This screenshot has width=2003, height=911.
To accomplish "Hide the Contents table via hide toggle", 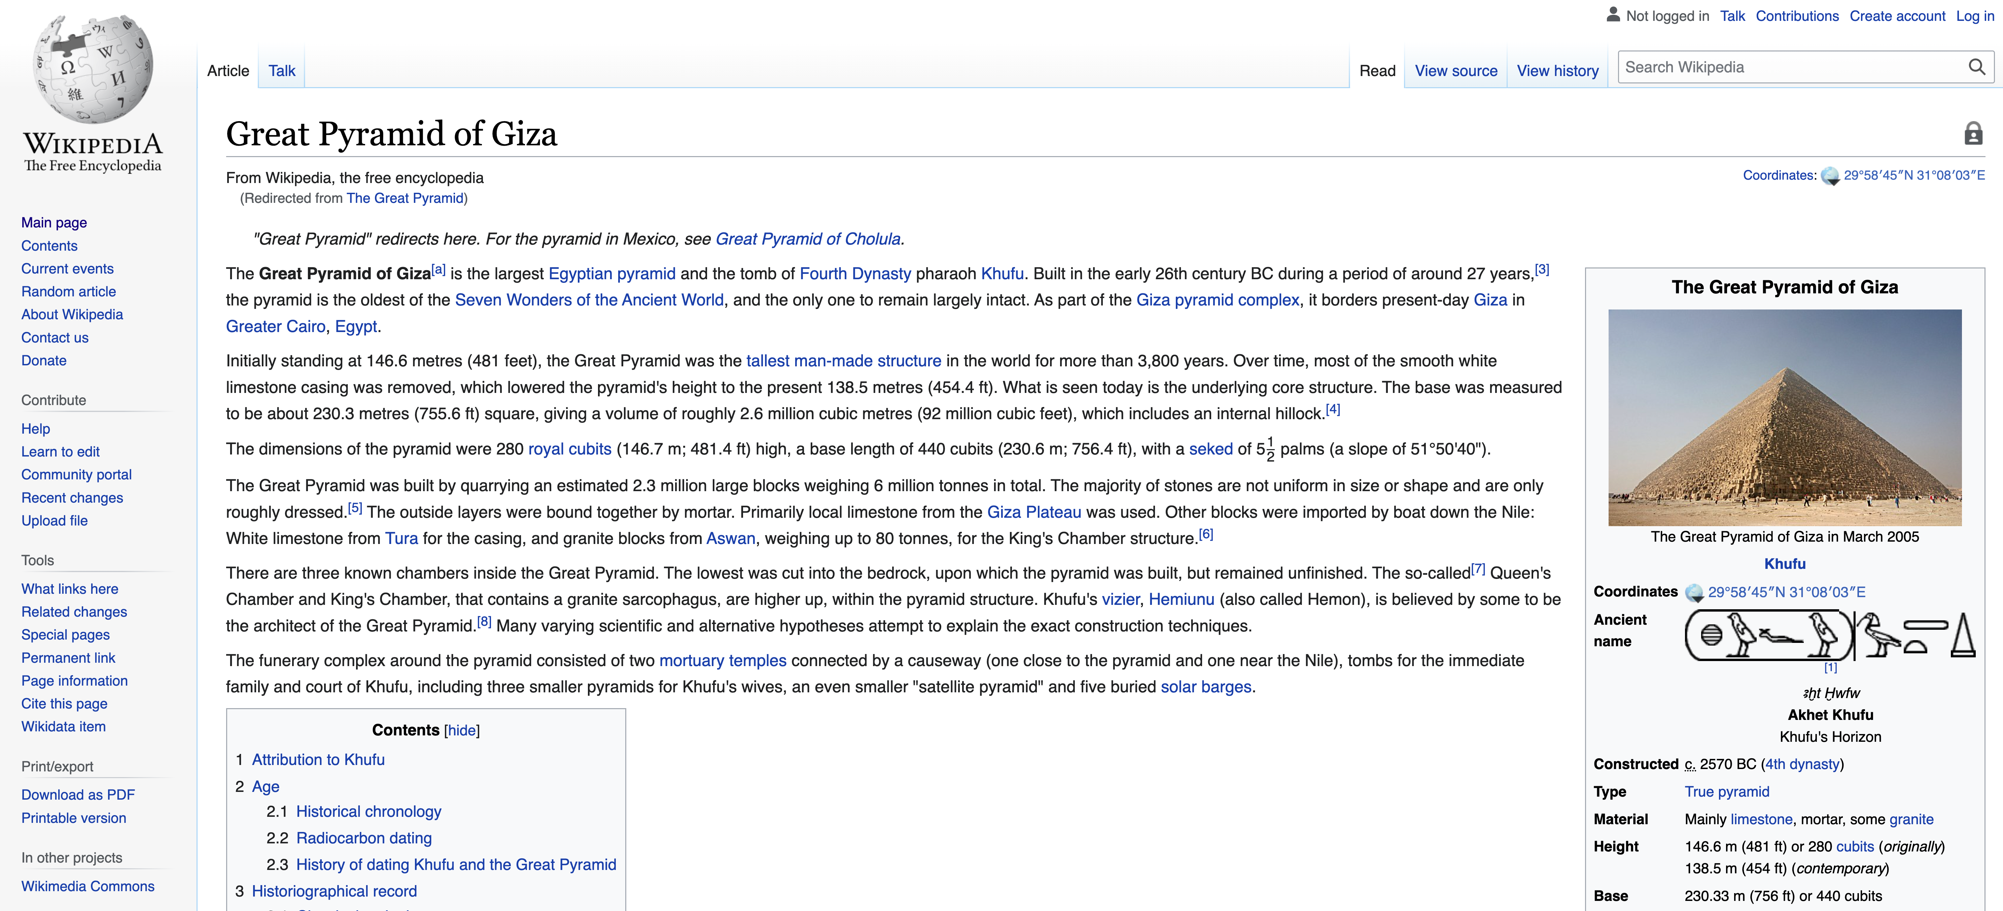I will (x=461, y=731).
